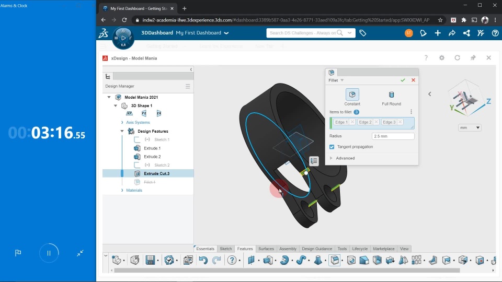
Task: Switch to the Sketch tab
Action: tap(226, 249)
